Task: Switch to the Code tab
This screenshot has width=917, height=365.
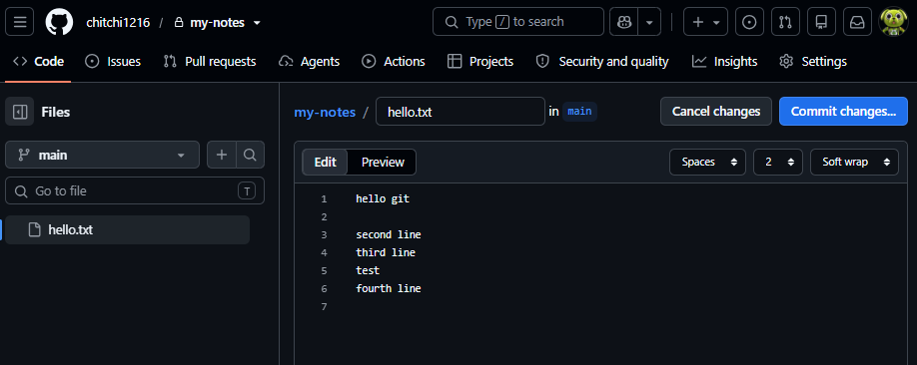Action: tap(38, 61)
